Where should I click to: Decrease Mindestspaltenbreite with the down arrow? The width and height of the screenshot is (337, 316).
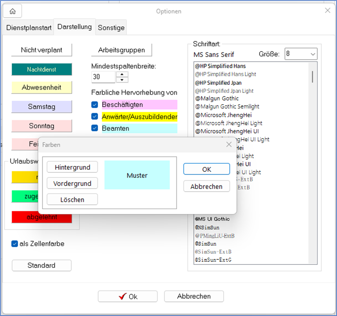click(x=122, y=80)
